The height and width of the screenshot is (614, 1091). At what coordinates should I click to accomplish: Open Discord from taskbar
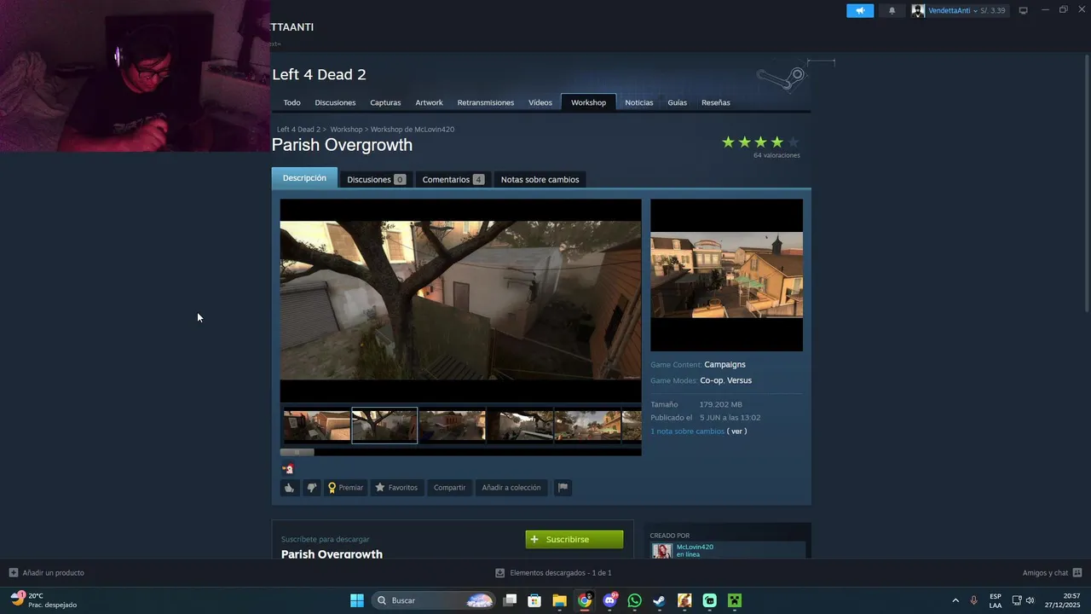[609, 600]
